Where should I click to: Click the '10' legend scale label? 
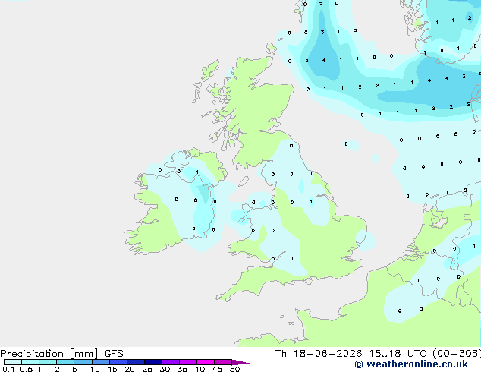(x=95, y=369)
